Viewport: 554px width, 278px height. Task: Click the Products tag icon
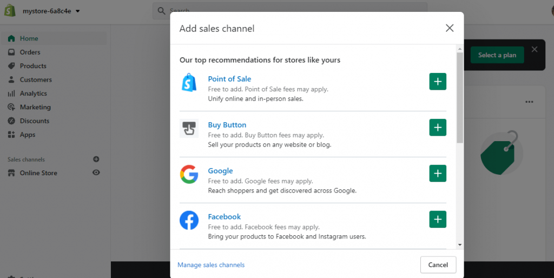(x=11, y=66)
